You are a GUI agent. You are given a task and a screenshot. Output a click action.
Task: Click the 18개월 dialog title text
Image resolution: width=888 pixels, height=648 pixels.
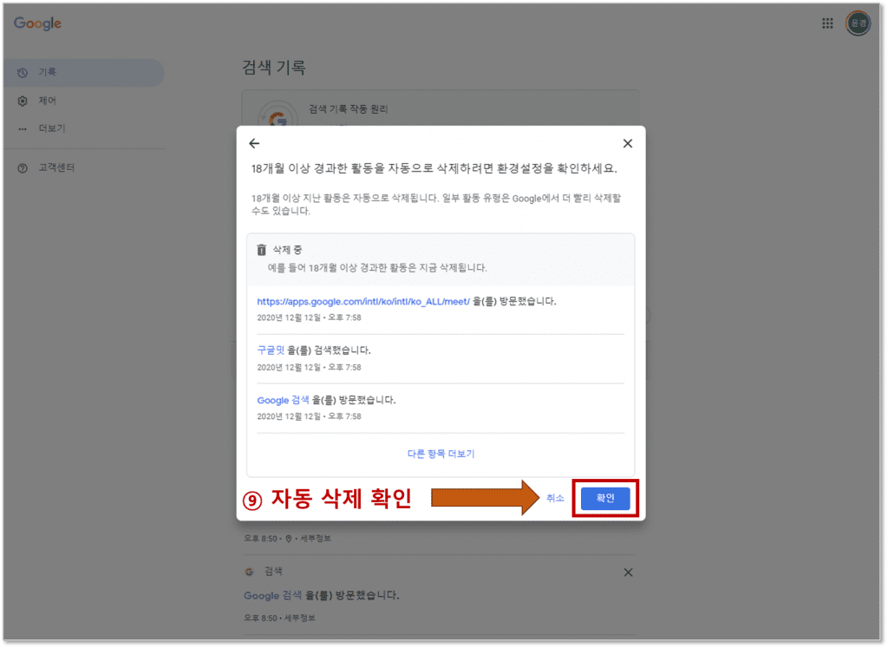coord(434,169)
